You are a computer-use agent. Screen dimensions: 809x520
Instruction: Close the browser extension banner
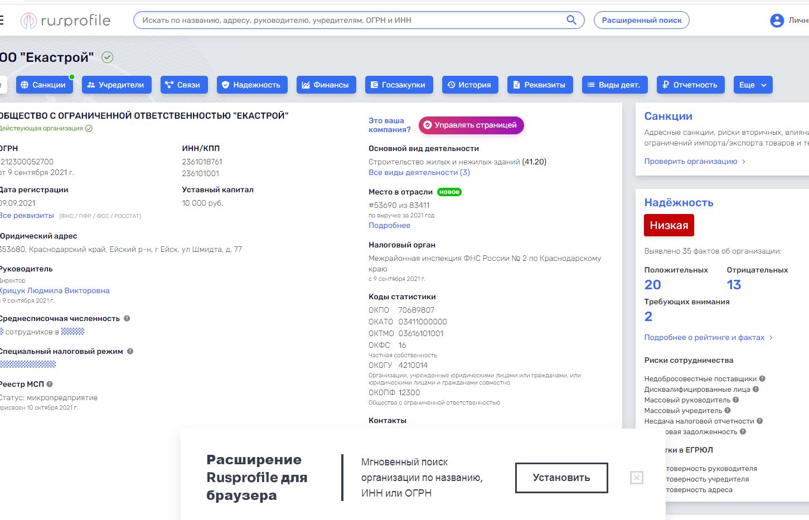637,478
